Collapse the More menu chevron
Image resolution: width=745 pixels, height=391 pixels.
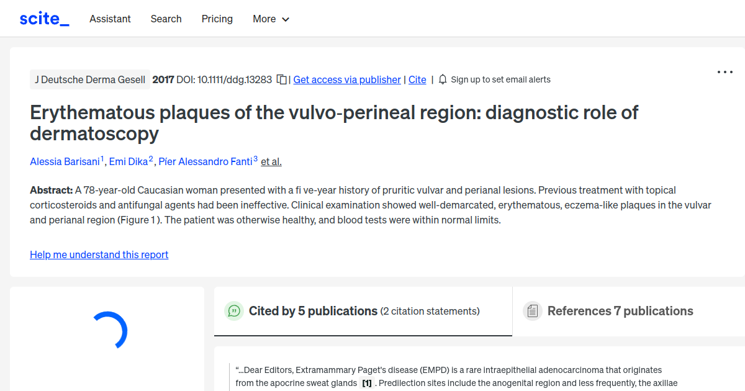pyautogui.click(x=286, y=19)
